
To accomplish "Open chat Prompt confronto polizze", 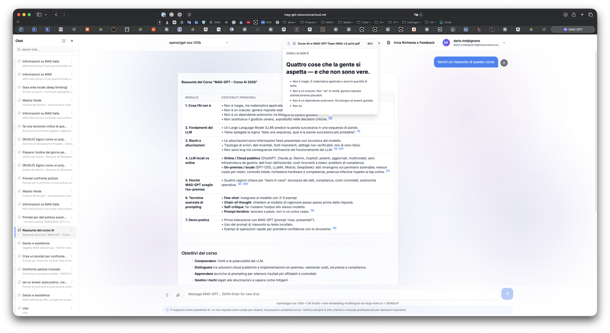I will (45, 180).
